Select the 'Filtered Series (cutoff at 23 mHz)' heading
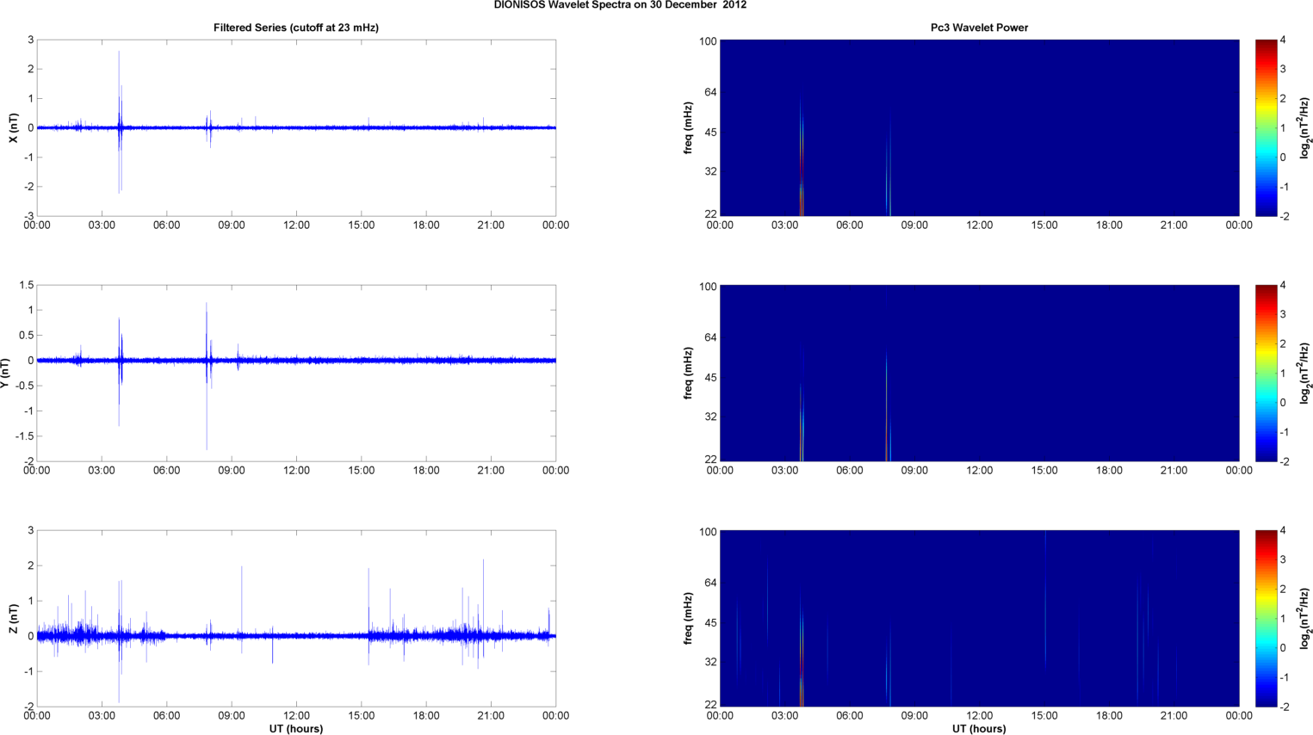1313x735 pixels. click(x=296, y=28)
